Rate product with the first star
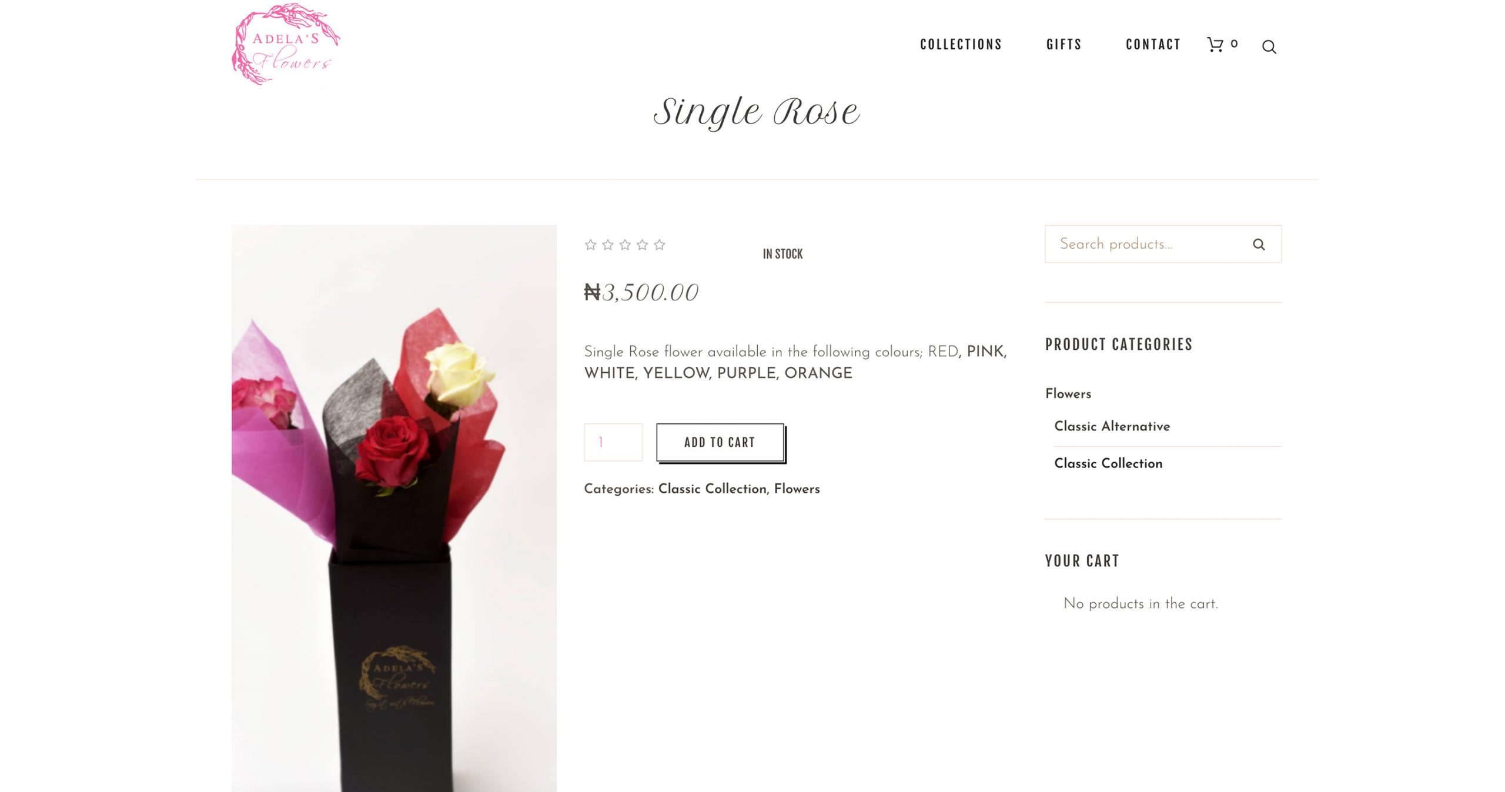Image resolution: width=1505 pixels, height=792 pixels. (x=590, y=245)
